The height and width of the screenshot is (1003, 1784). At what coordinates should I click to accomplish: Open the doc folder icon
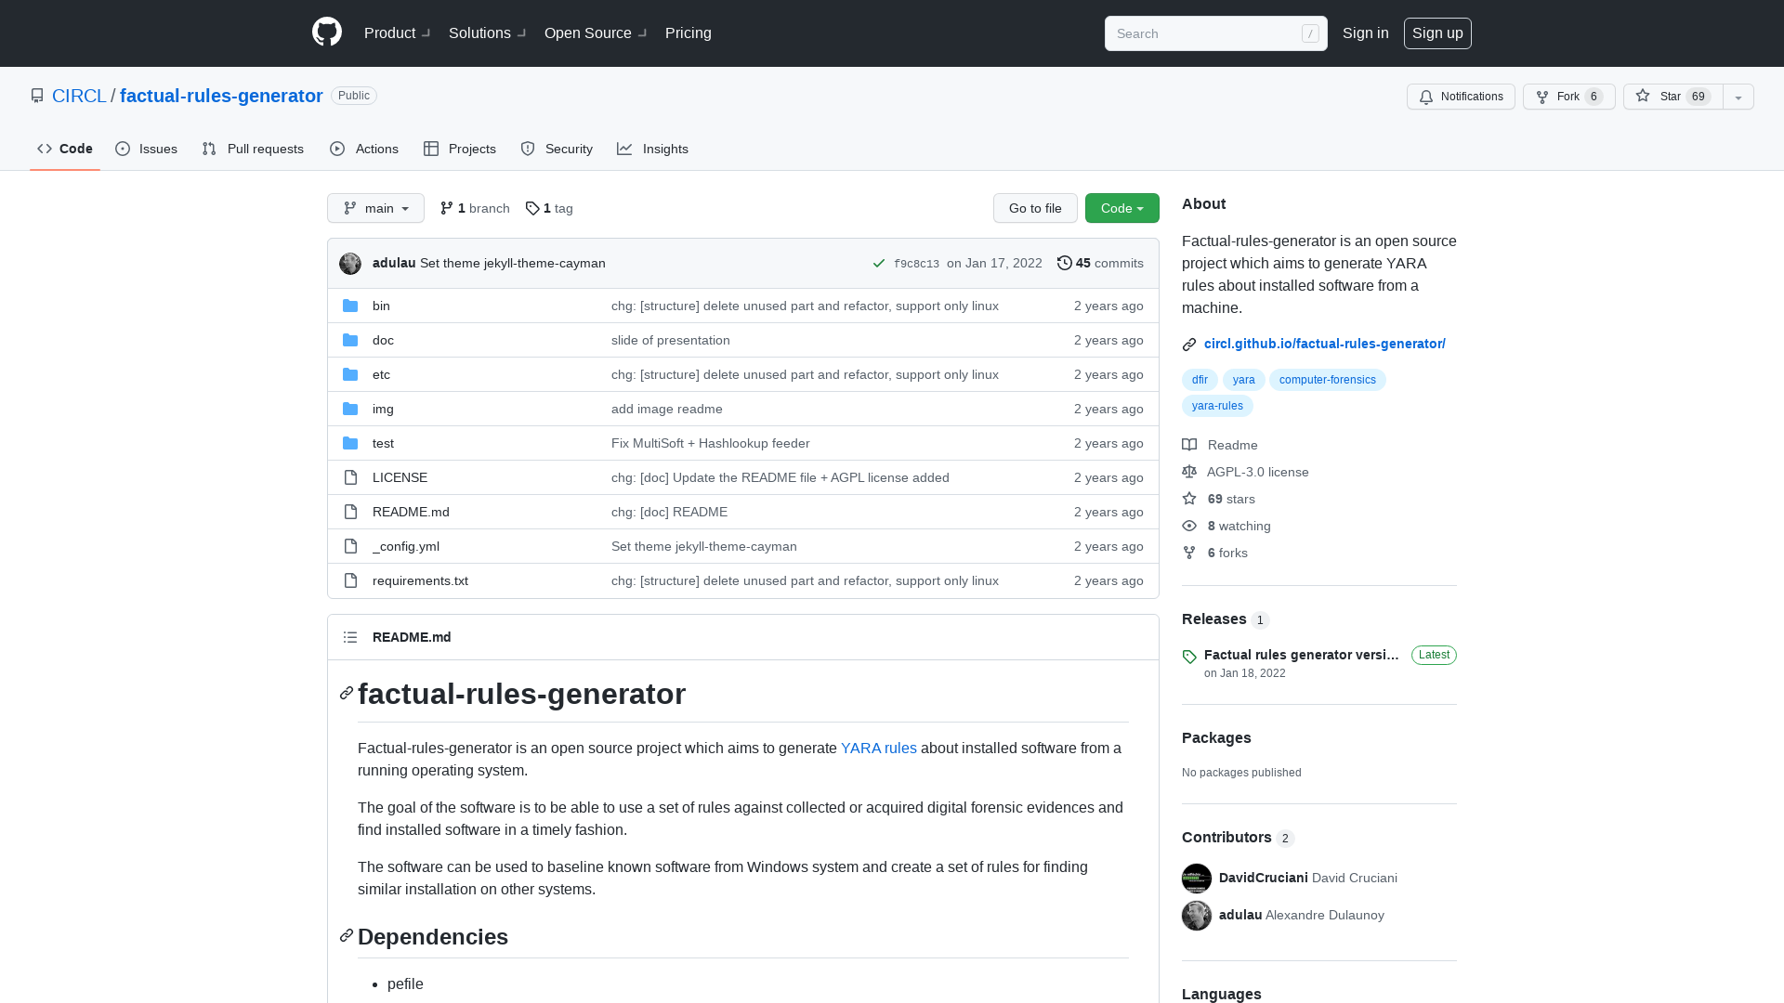pyautogui.click(x=350, y=340)
